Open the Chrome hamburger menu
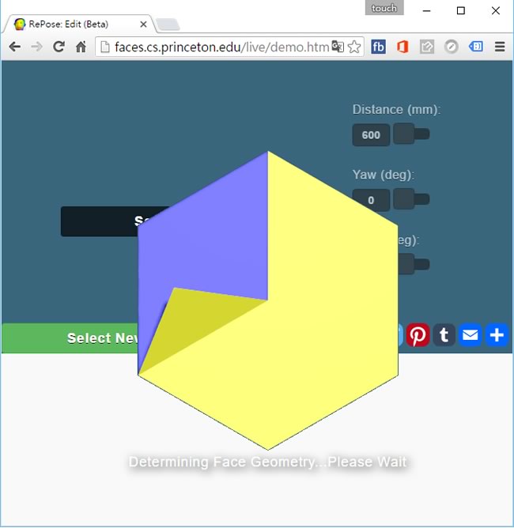 (x=500, y=47)
